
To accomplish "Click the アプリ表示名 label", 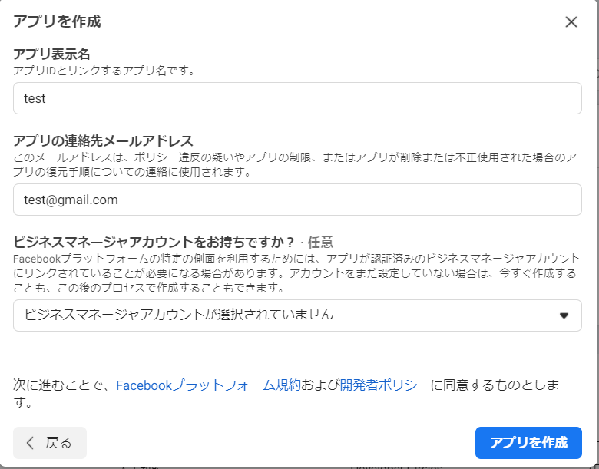I will pyautogui.click(x=51, y=54).
